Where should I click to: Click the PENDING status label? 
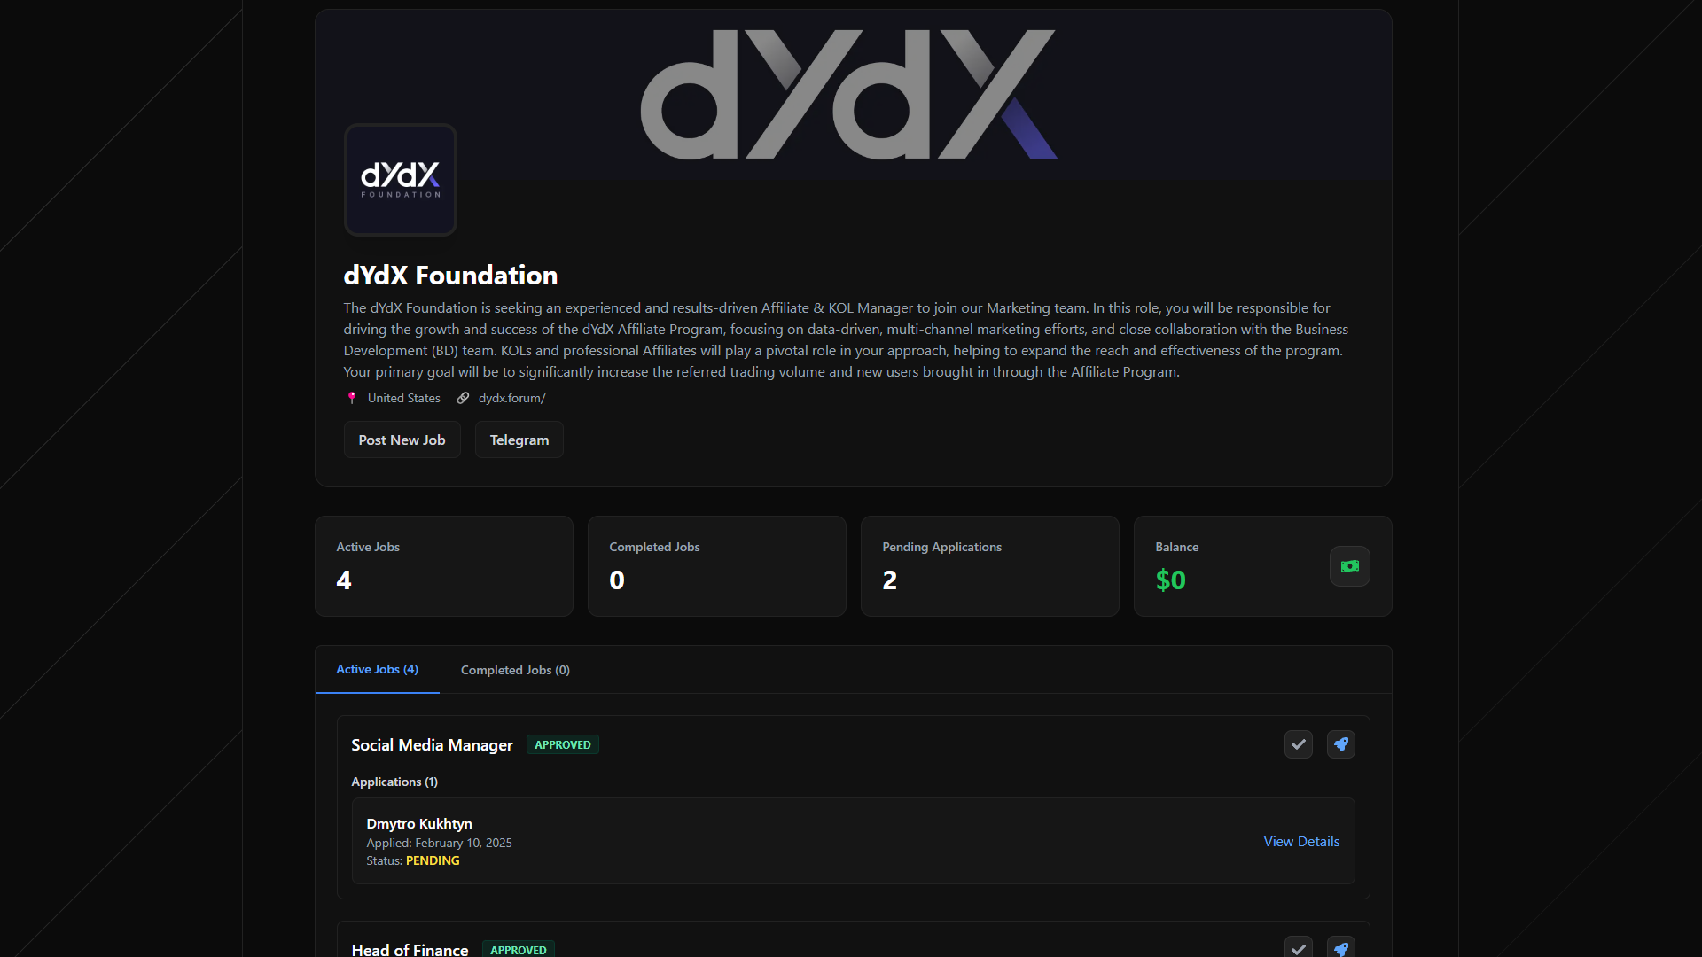coord(433,860)
